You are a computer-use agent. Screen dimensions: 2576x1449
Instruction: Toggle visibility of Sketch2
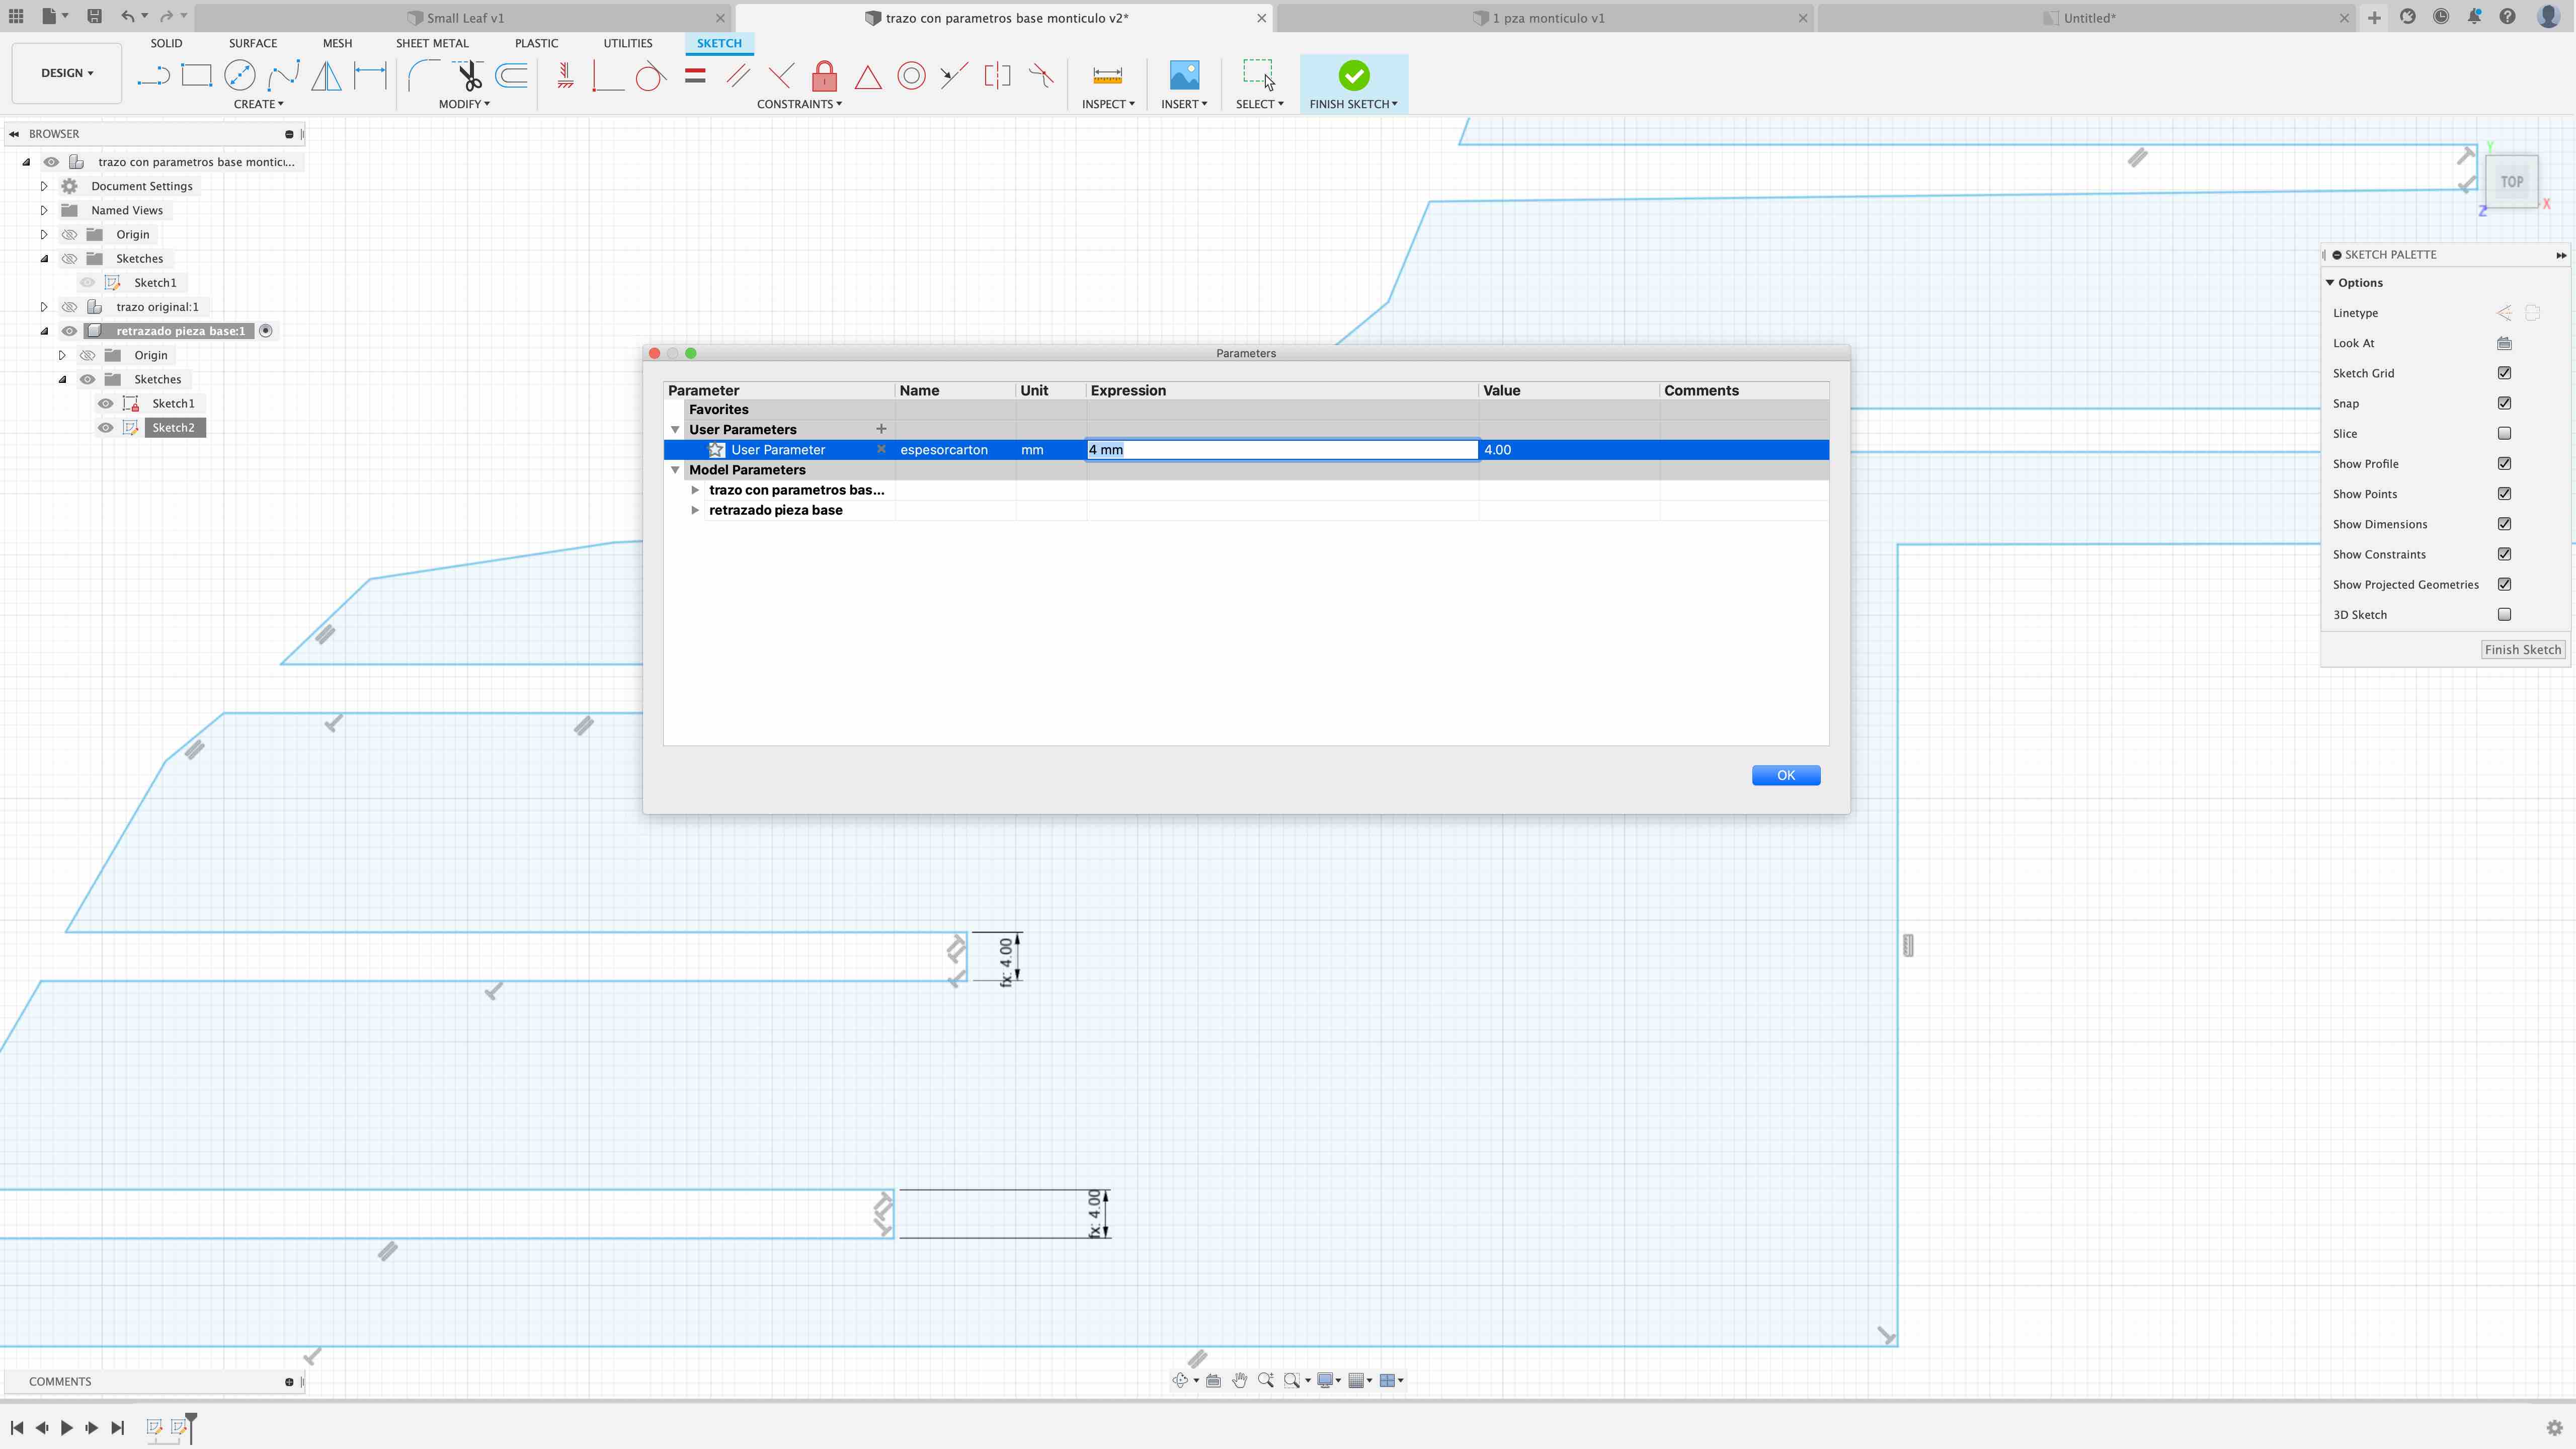105,428
